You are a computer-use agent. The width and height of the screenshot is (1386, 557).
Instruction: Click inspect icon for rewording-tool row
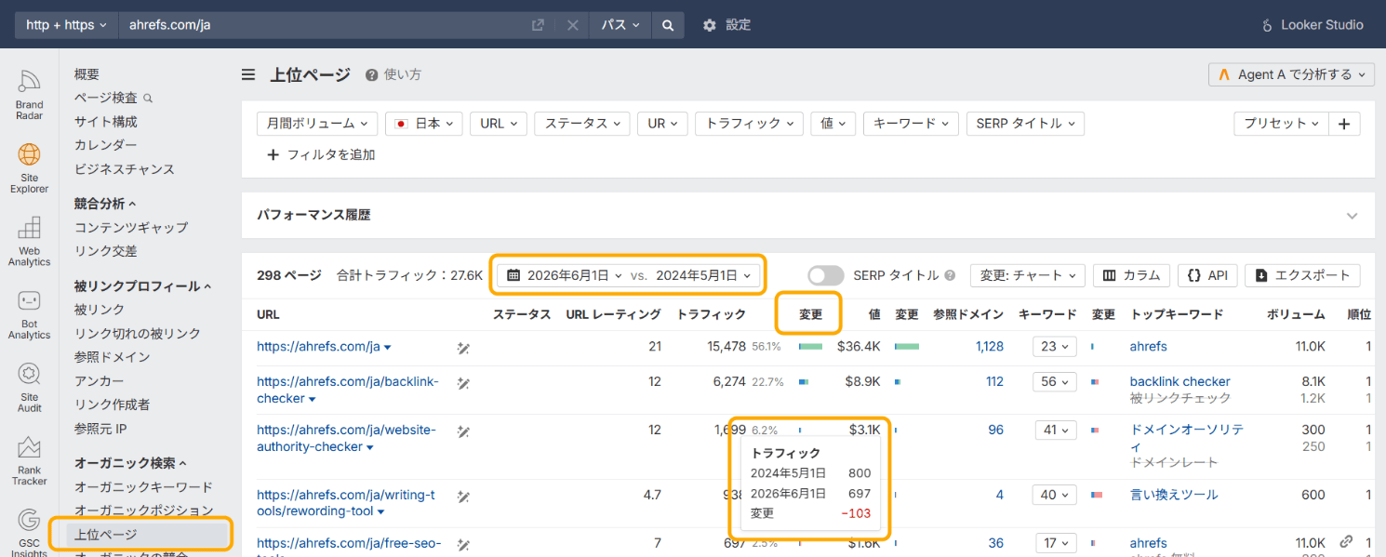[463, 496]
